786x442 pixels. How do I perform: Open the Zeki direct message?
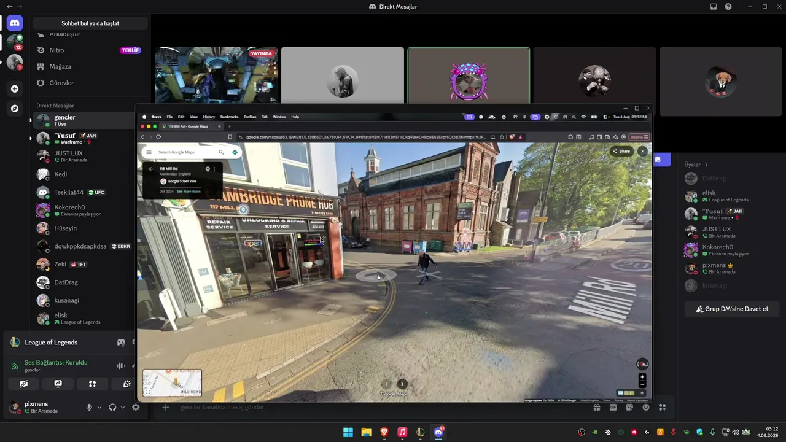tap(84, 264)
